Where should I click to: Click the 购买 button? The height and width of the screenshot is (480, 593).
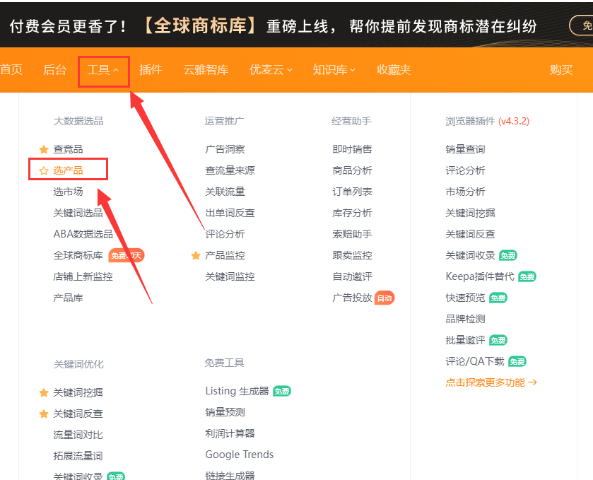[561, 69]
